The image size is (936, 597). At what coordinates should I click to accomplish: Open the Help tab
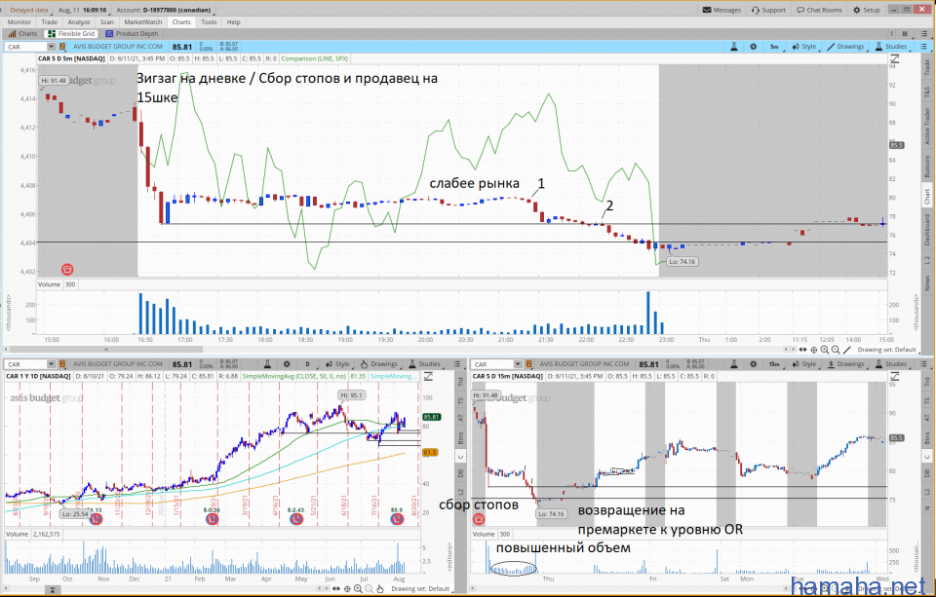click(233, 22)
